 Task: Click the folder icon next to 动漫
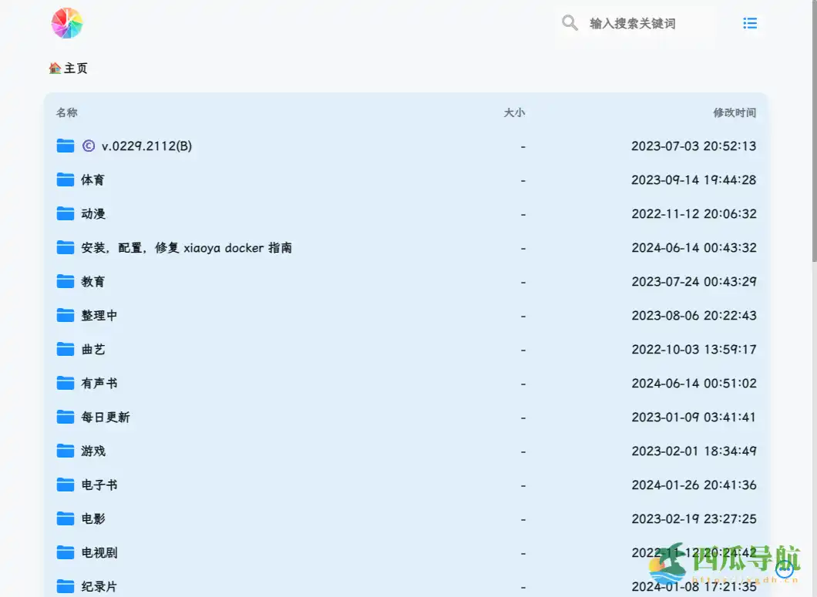[66, 213]
